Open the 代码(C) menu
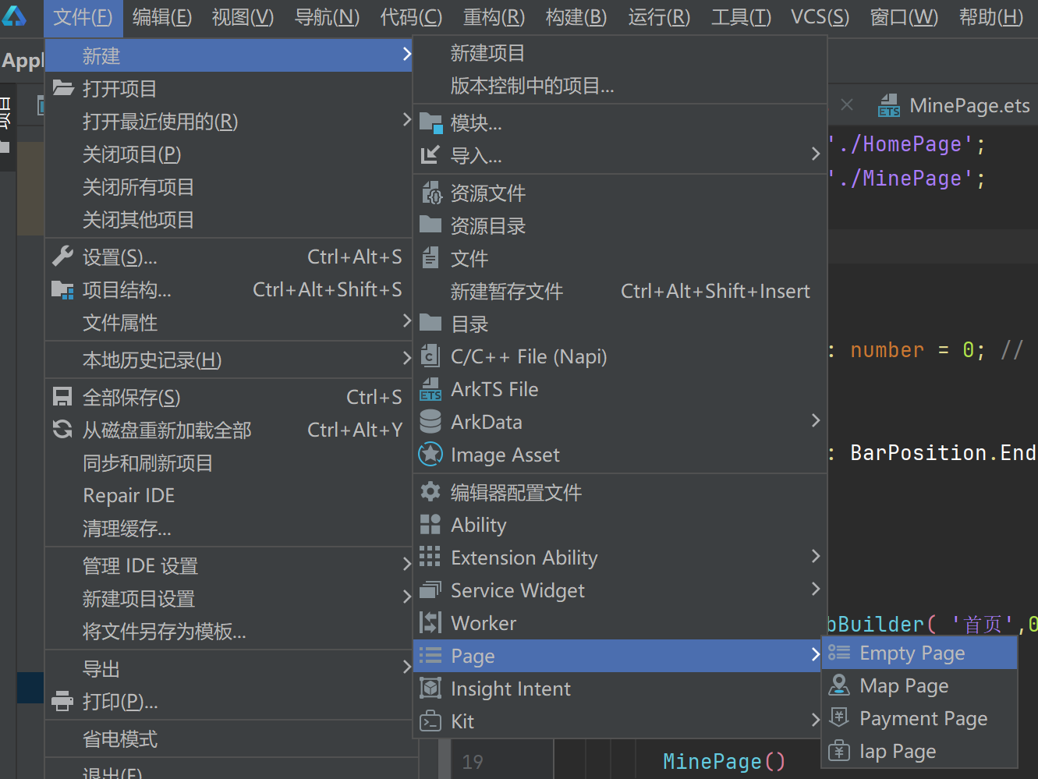Viewport: 1038px width, 779px height. (x=411, y=17)
